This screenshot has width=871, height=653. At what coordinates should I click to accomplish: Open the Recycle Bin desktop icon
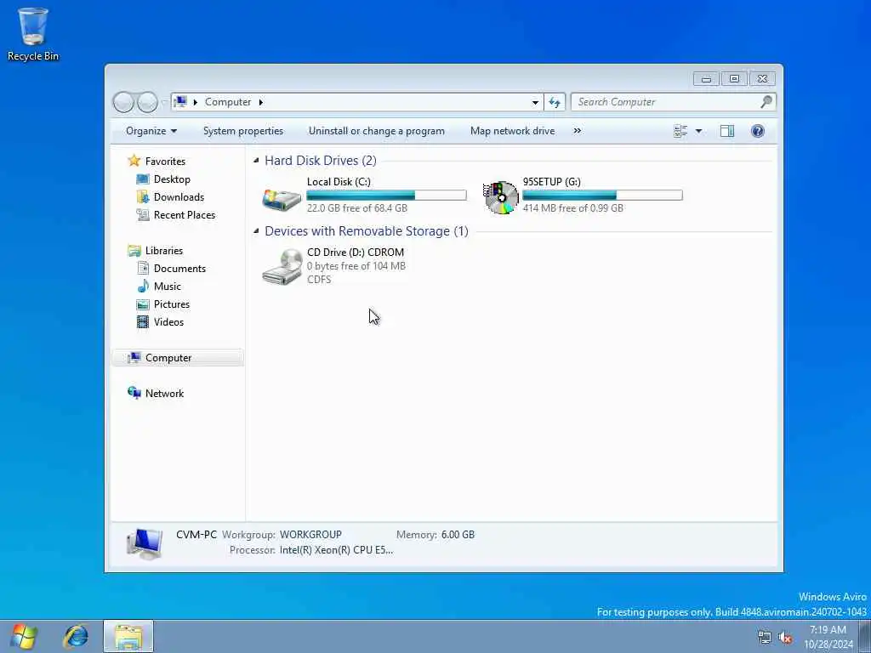(33, 34)
